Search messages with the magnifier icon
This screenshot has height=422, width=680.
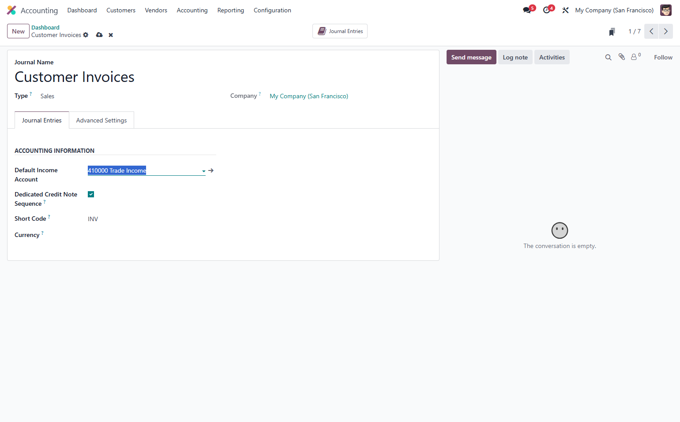(608, 57)
